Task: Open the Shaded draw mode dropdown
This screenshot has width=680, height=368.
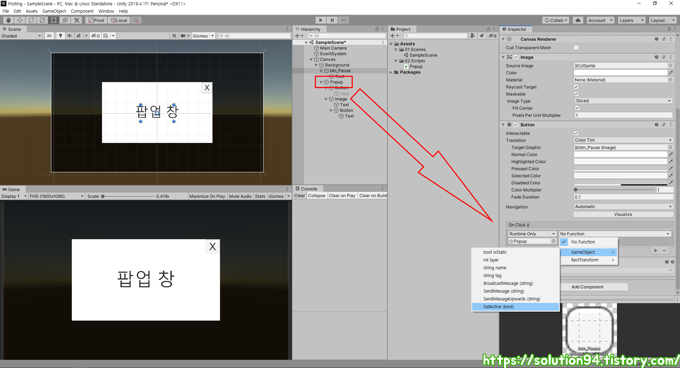Action: point(21,36)
